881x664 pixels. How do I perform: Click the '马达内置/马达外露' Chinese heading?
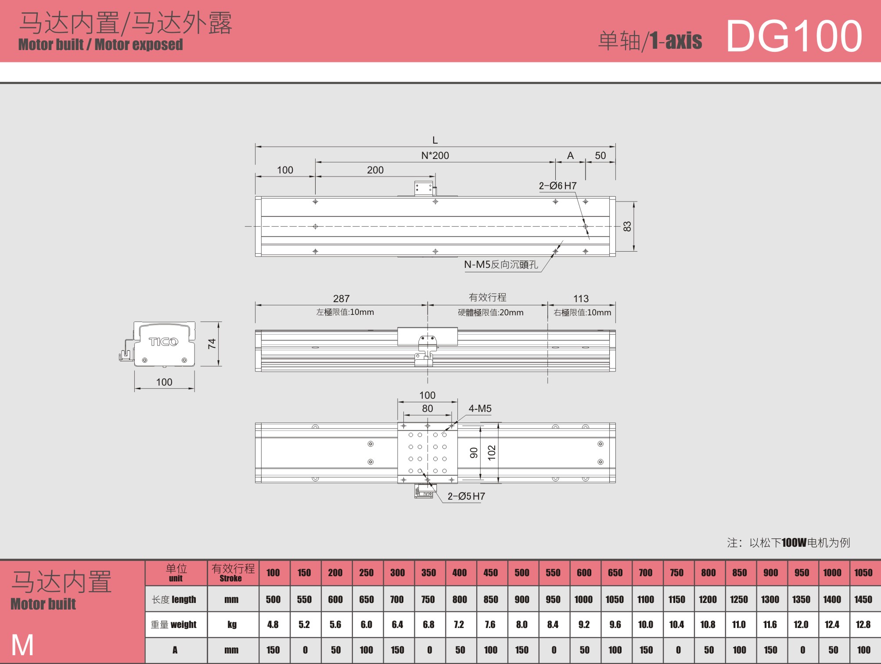point(126,23)
